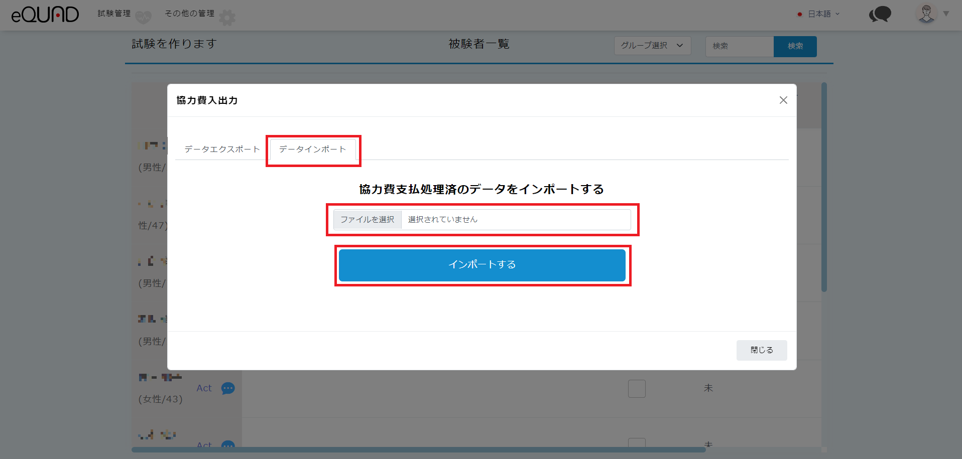Open the その他の管理 gear icon menu
Screen dimensions: 962x459
[227, 18]
